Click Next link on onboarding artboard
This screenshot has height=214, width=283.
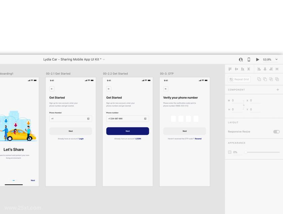pyautogui.click(x=33, y=180)
